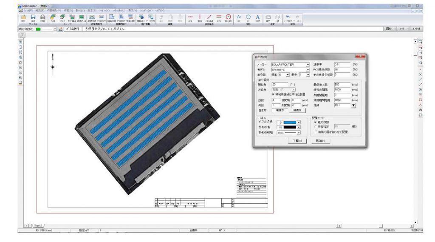Click the 外枠の間隔 spacing input field
Screen dimensions: 435x242
tap(342, 90)
